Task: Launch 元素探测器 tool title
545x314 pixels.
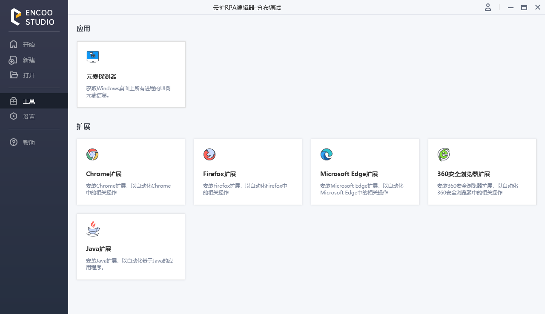Action: click(101, 77)
